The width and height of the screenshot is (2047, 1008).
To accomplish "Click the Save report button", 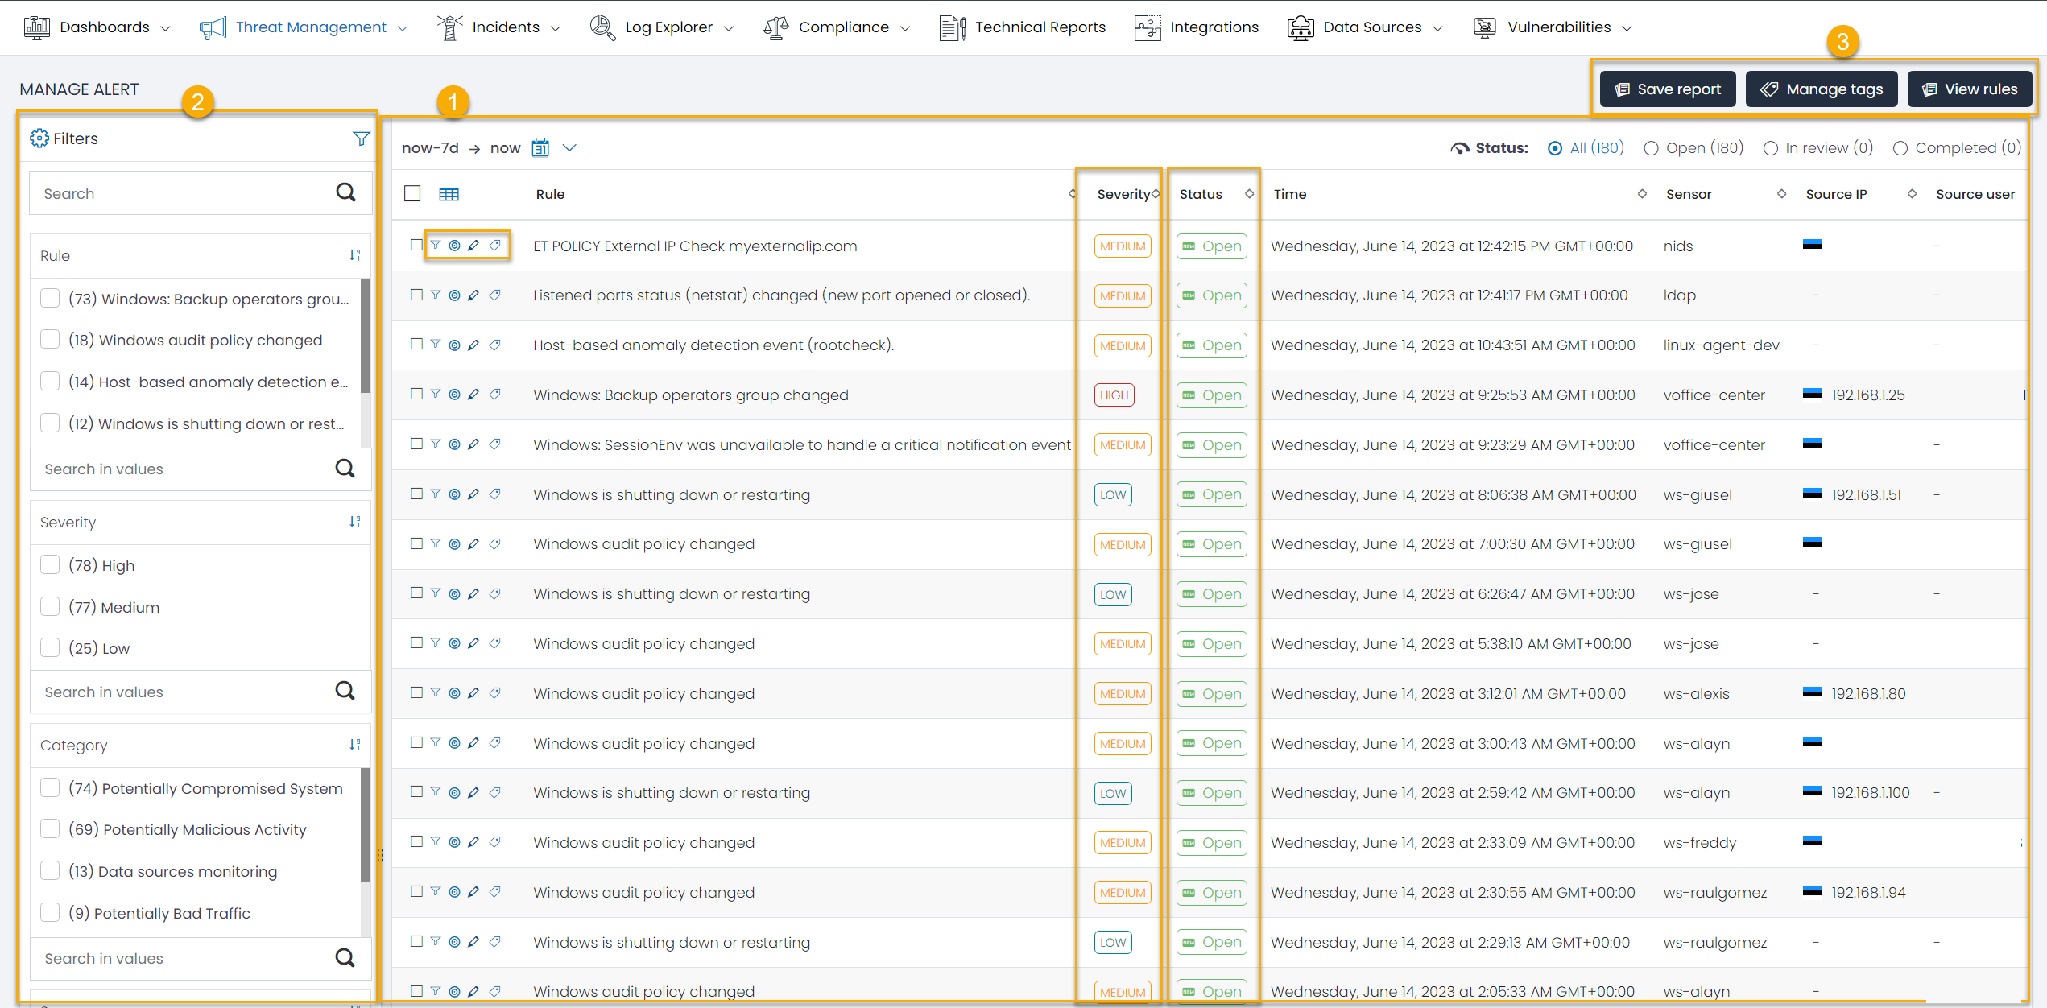I will pos(1667,89).
